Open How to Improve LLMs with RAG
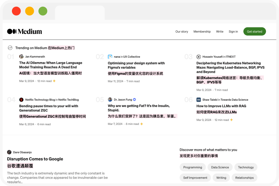 coord(221,106)
